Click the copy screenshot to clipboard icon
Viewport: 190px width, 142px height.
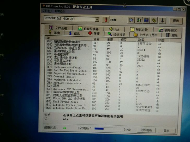(x=139, y=20)
